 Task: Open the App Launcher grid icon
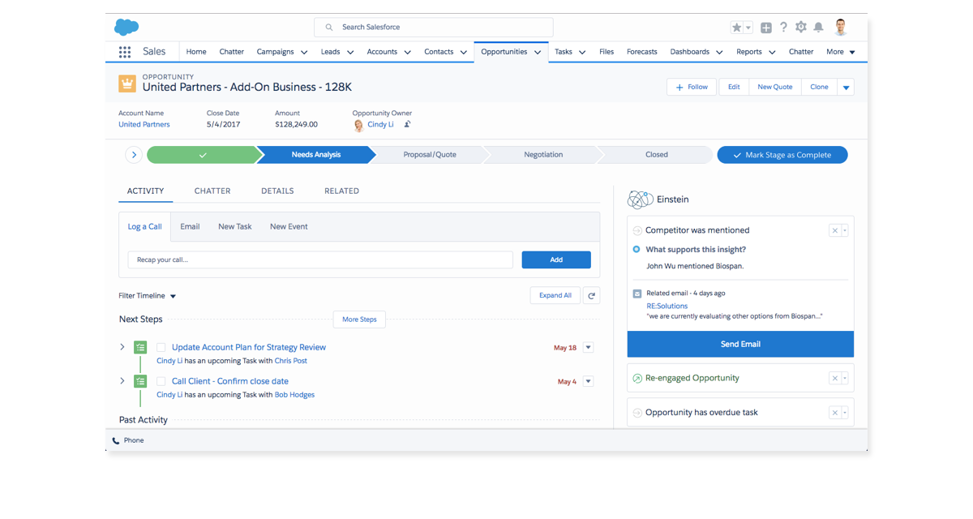click(x=125, y=52)
